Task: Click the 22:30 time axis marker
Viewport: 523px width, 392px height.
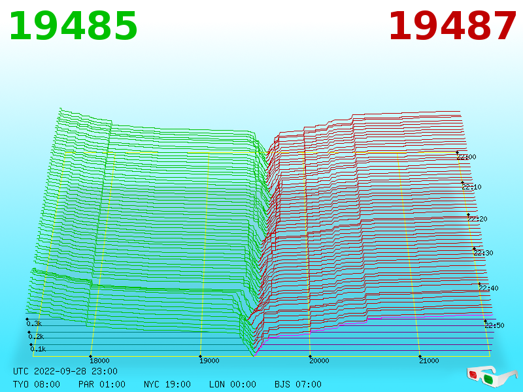Action: 483,253
